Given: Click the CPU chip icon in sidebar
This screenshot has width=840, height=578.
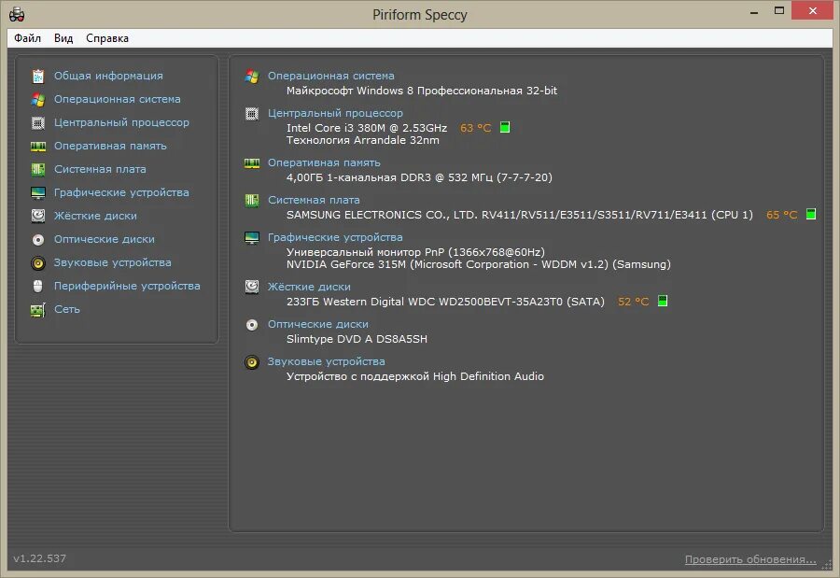Looking at the screenshot, I should point(38,122).
